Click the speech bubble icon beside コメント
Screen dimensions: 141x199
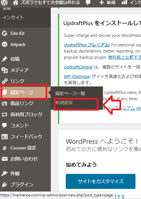point(5,126)
